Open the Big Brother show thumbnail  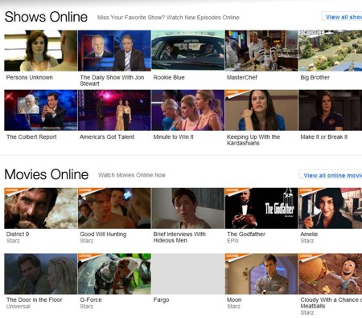click(331, 51)
